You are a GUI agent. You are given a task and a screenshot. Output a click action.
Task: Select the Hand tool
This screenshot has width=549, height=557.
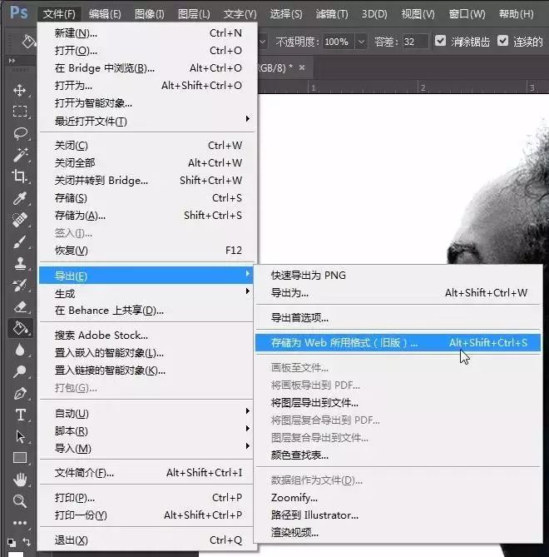[x=20, y=479]
